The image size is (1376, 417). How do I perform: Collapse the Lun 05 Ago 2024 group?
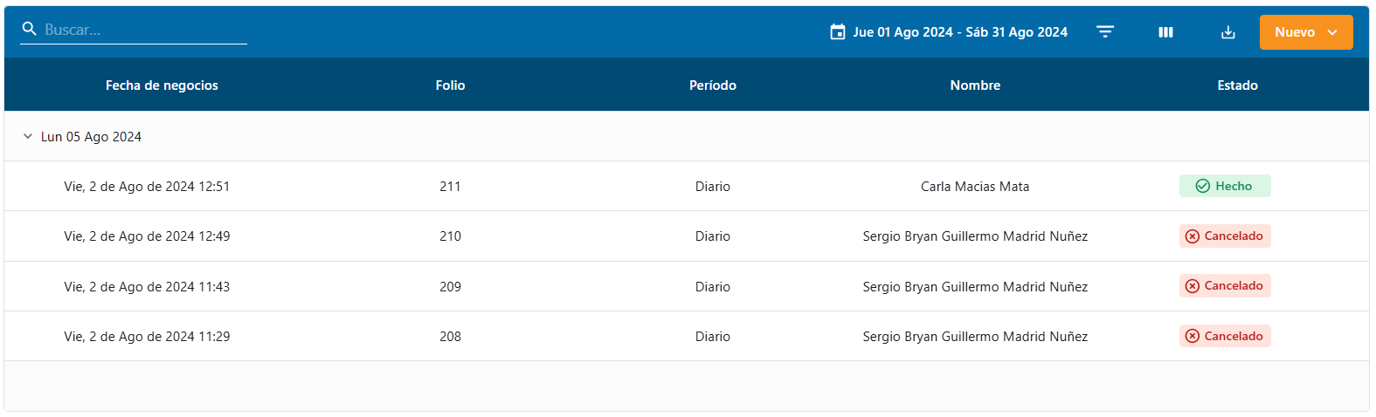pyautogui.click(x=27, y=137)
